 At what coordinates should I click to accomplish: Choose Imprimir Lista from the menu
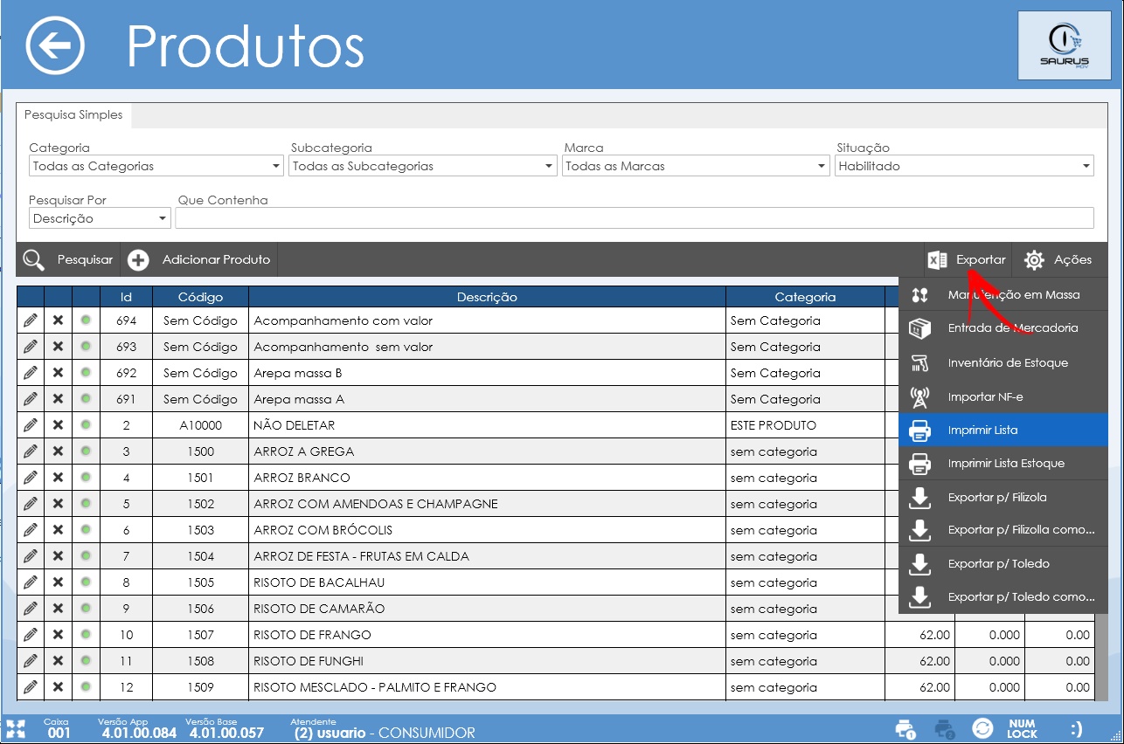[x=1003, y=431]
